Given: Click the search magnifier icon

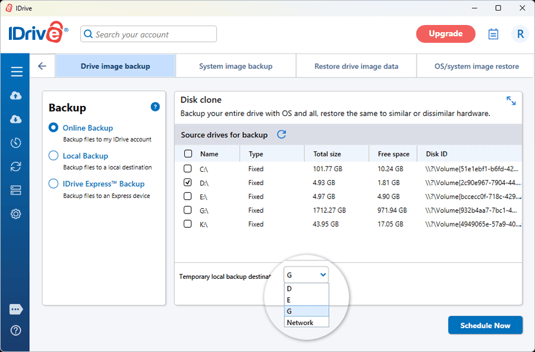Looking at the screenshot, I should click(x=88, y=34).
